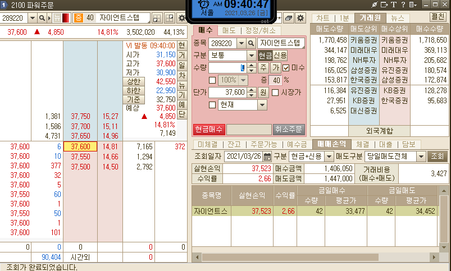The width and height of the screenshot is (451, 271).
Task: Click the 상한 upper limit button
Action: point(134,81)
